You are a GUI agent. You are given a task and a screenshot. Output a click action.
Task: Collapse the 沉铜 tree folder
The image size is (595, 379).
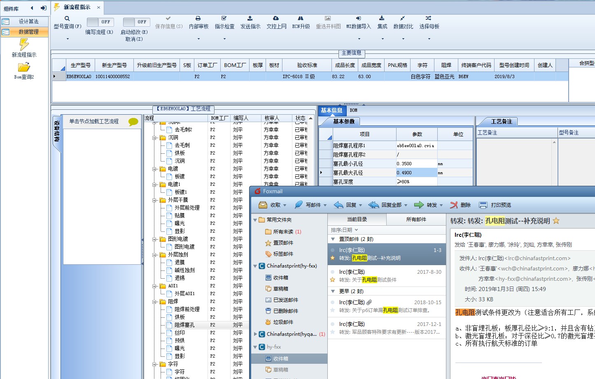[155, 138]
